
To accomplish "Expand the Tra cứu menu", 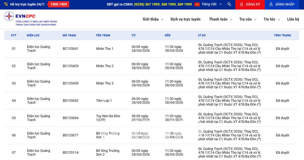I will click(x=248, y=19).
